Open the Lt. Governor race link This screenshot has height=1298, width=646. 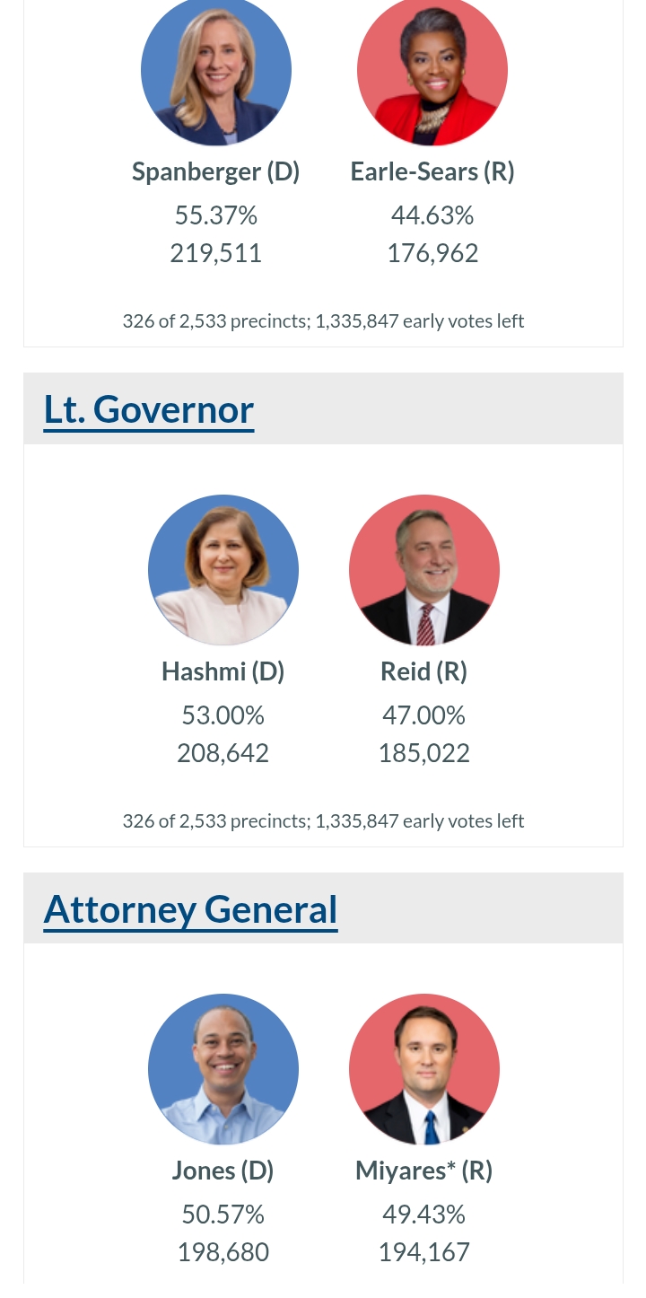pos(149,409)
